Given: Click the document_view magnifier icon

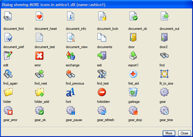Looking at the screenshot, I should point(71,37).
